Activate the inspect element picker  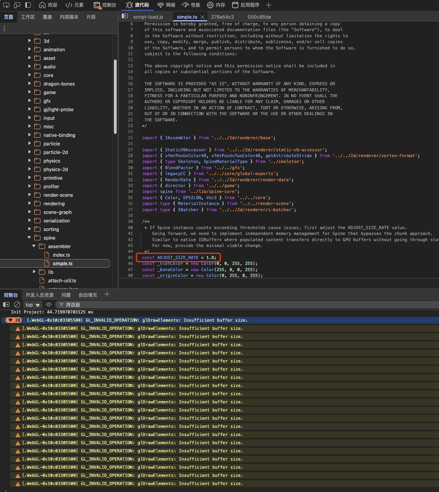tap(6, 5)
